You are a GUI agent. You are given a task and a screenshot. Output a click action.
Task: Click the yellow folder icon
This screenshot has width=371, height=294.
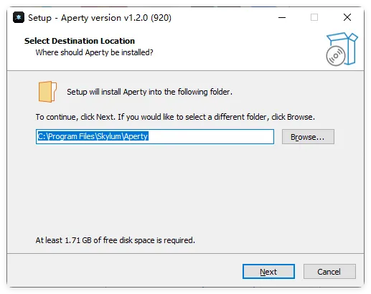pyautogui.click(x=47, y=92)
